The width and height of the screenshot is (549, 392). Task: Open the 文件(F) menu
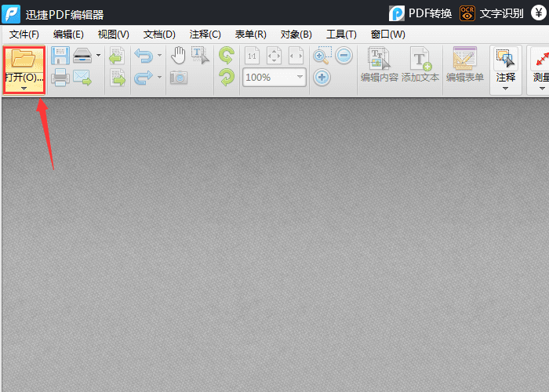point(24,34)
